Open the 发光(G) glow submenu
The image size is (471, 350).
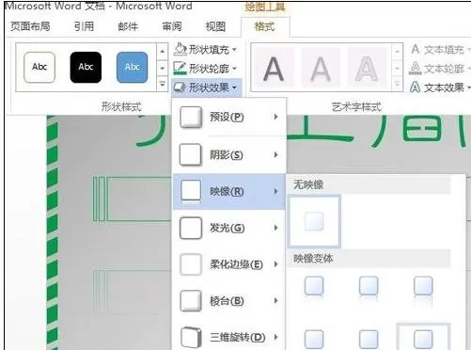click(229, 228)
